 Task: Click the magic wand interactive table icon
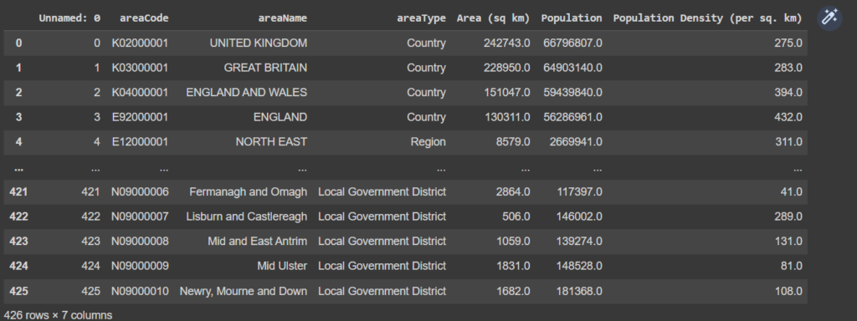[829, 18]
